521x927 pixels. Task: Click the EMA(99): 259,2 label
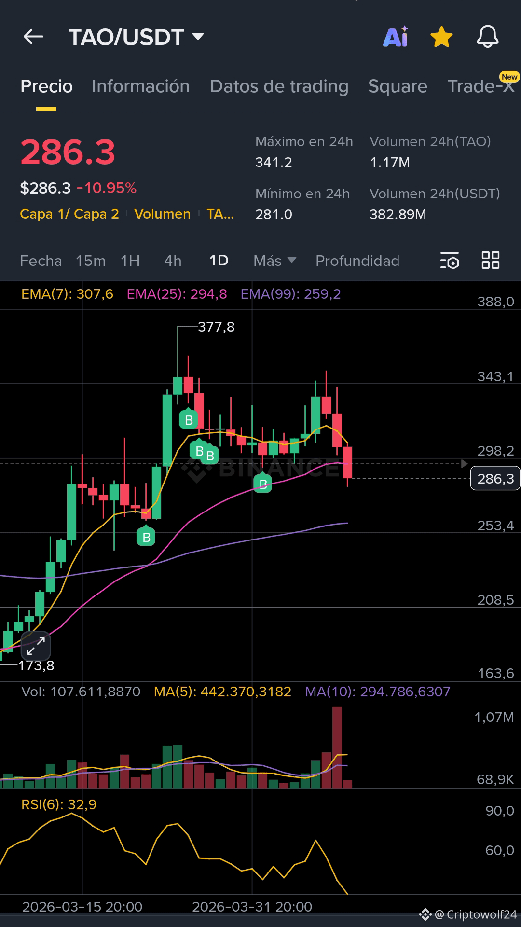(290, 294)
